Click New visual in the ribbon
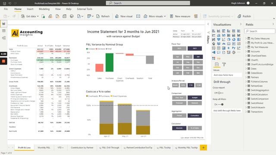 pos(124,16)
